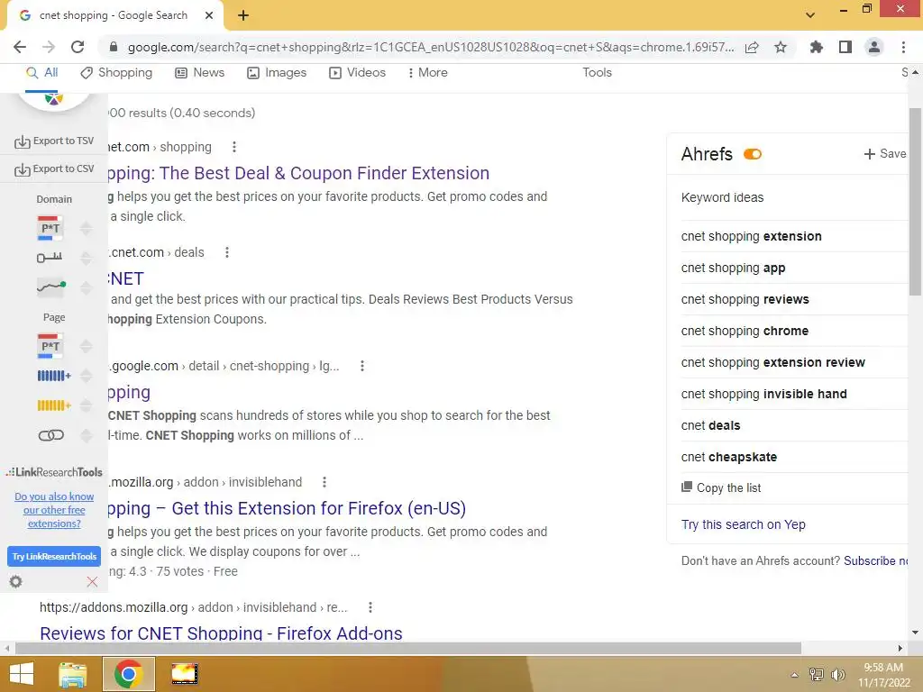Open the LinkResearchTools logo
This screenshot has width=923, height=692.
click(54, 472)
